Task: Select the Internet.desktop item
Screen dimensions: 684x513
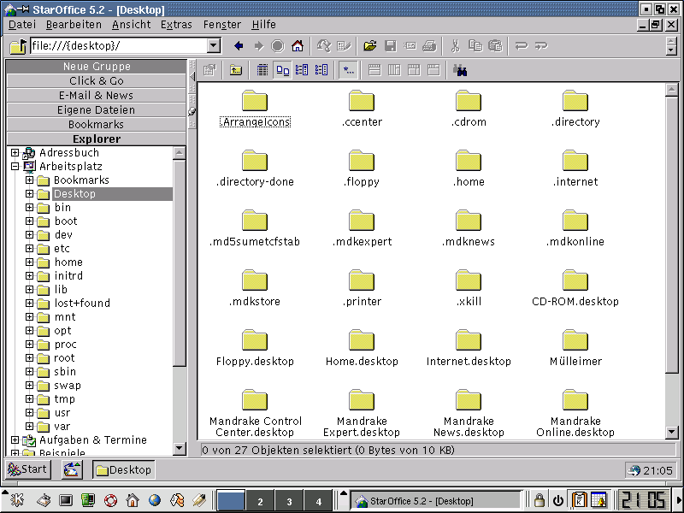Action: (x=469, y=348)
